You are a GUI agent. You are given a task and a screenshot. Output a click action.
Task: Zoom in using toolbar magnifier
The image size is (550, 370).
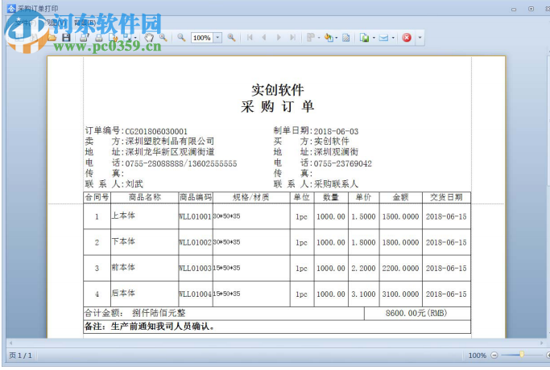pyautogui.click(x=231, y=38)
